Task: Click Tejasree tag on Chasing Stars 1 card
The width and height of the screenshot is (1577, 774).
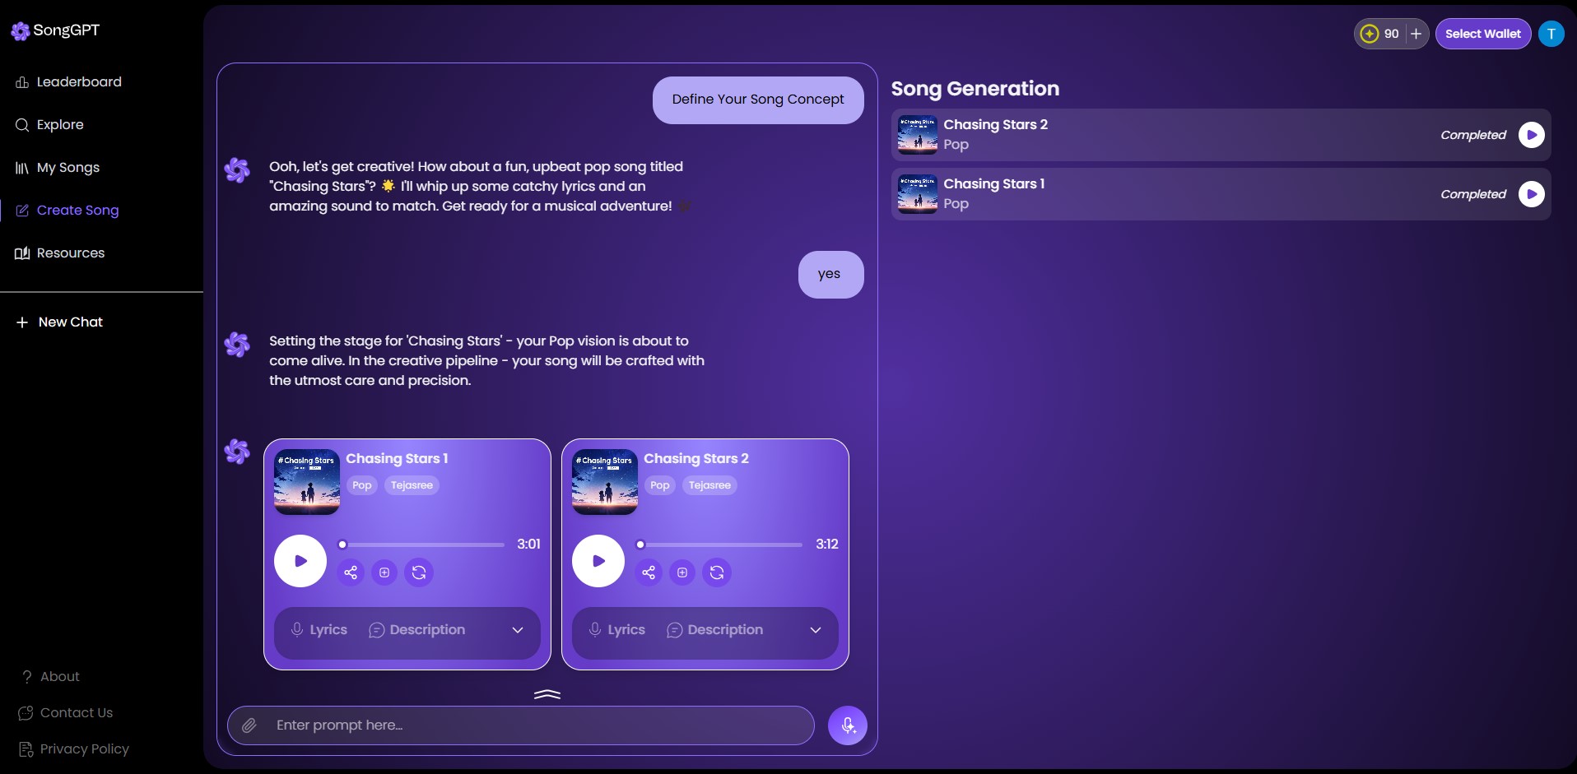Action: (412, 485)
